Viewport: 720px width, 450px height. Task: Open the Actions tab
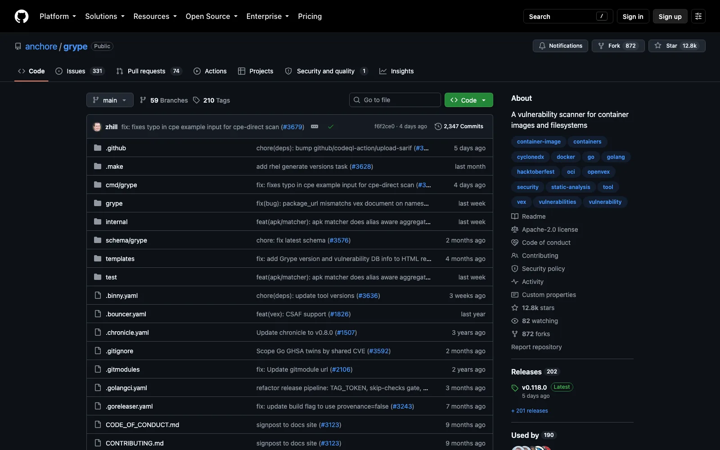coord(210,71)
